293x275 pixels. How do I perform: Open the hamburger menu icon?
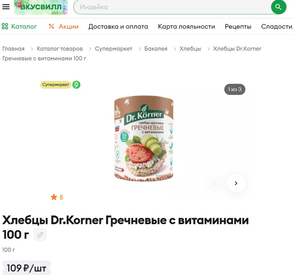click(6, 7)
